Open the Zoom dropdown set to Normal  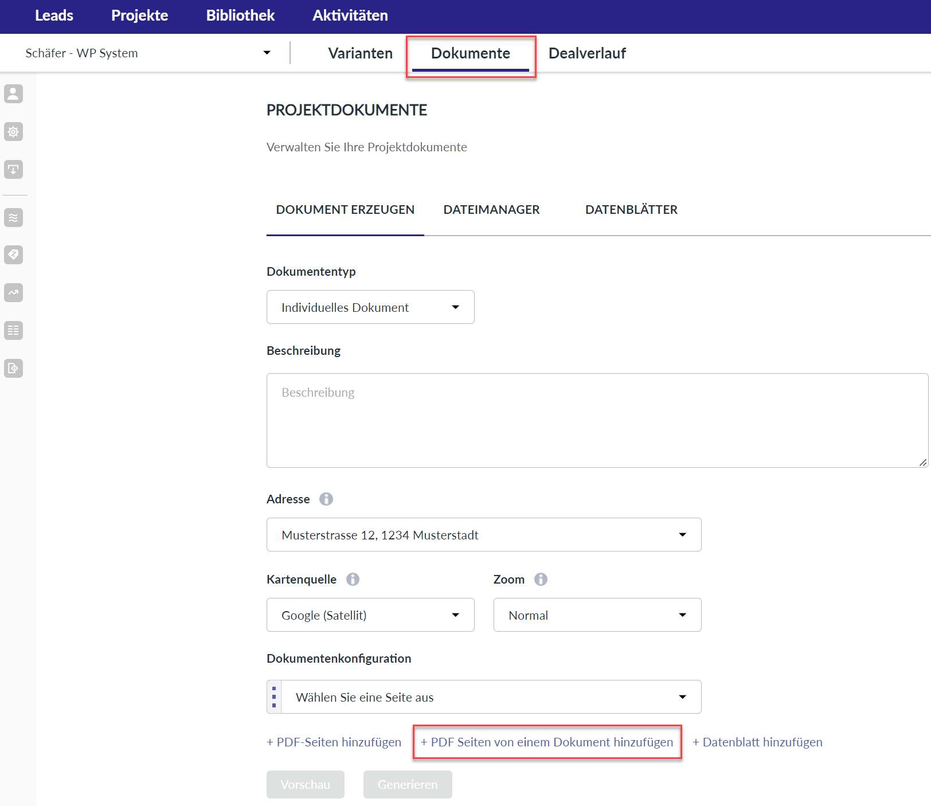coord(597,615)
